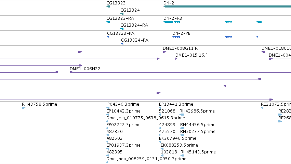Click the Dmel_neb_008259_0131_0950.3prime label
Viewport: 291px width, 164px height.
(x=146, y=159)
